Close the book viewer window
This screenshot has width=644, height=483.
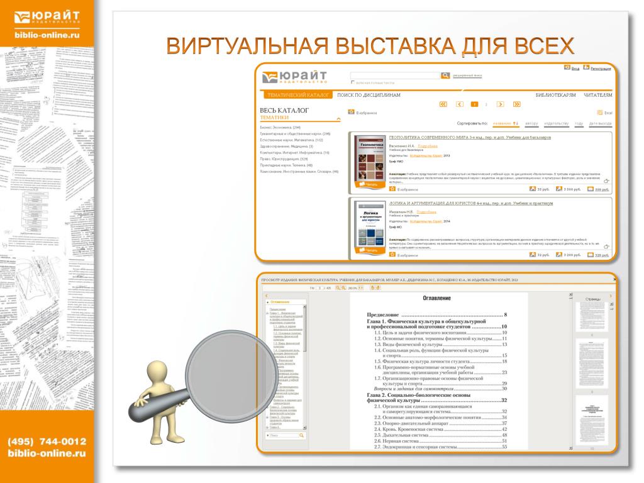pos(614,279)
